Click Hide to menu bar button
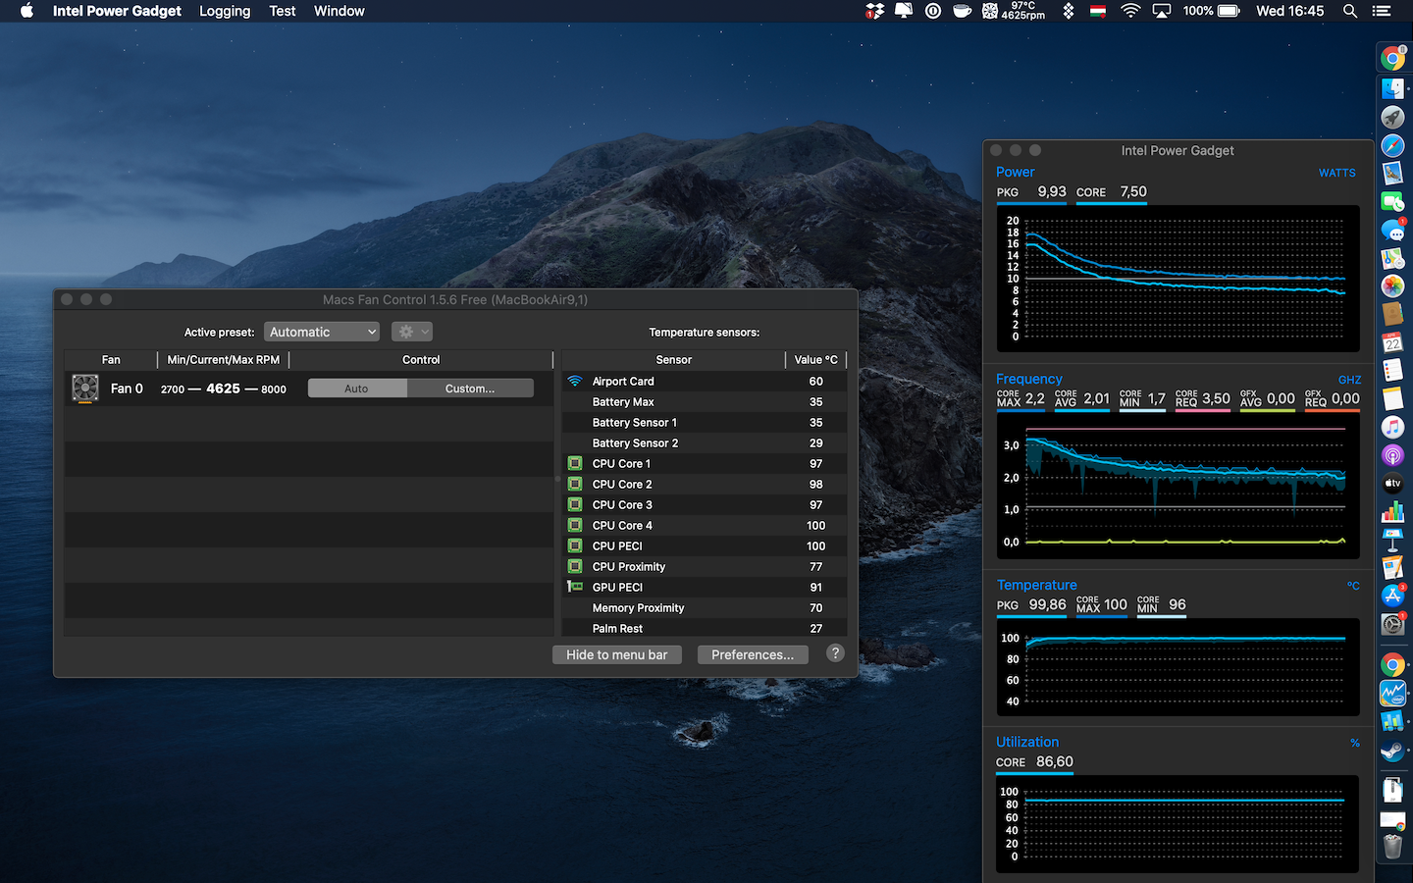 coord(617,654)
